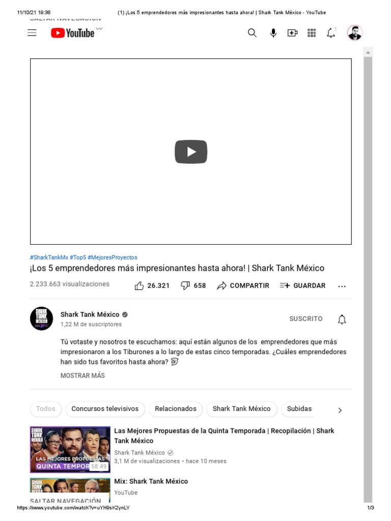Share the video via COMPARTIR
The height and width of the screenshot is (521, 391).
(x=243, y=286)
